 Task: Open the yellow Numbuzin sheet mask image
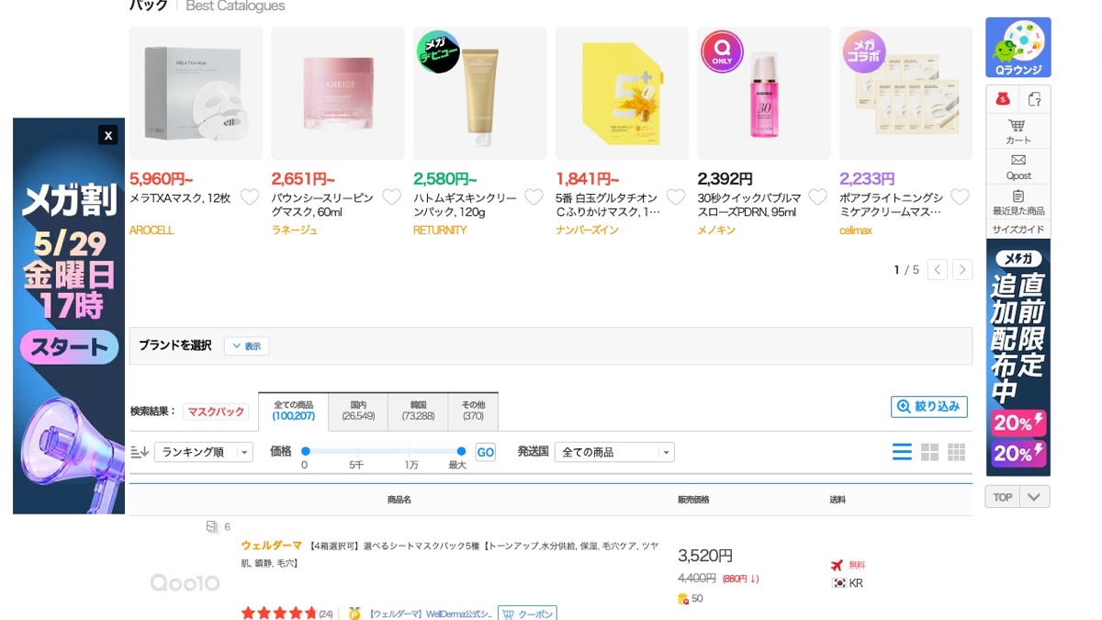point(622,94)
